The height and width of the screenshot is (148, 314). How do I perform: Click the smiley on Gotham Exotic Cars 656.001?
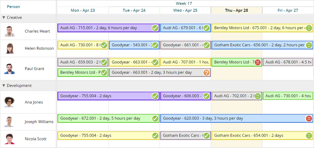coord(309,45)
